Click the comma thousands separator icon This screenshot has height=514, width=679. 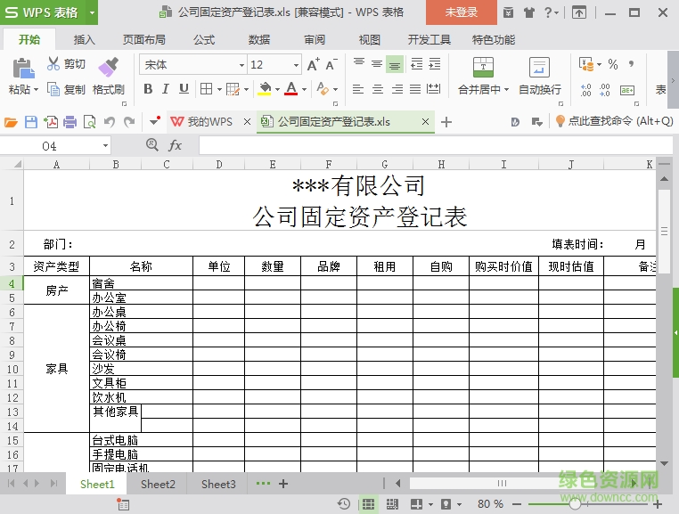point(632,64)
